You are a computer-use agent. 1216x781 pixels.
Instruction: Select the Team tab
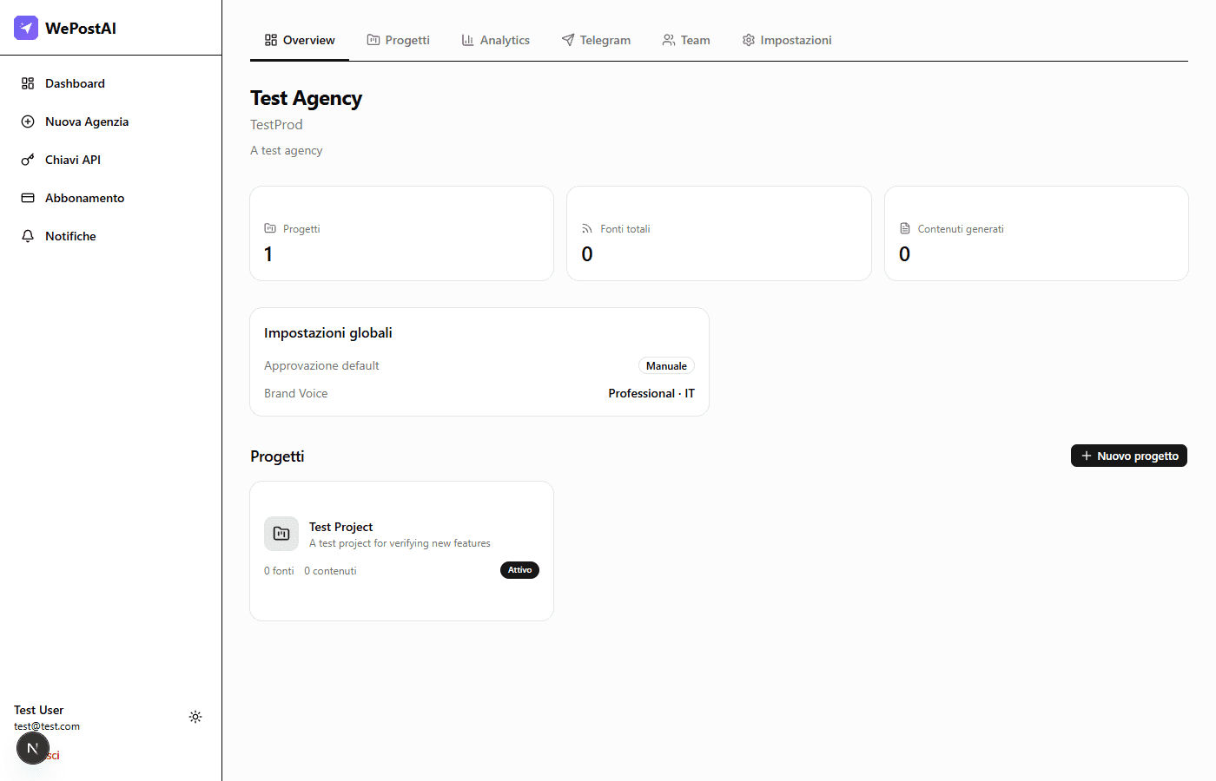click(x=686, y=40)
